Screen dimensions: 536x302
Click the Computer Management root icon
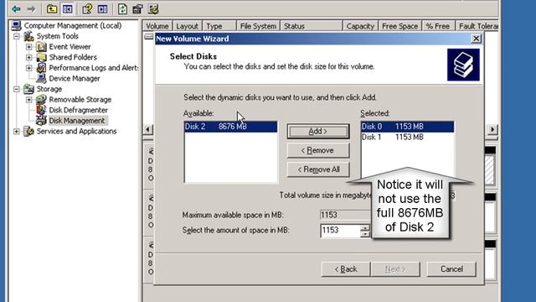pos(17,25)
